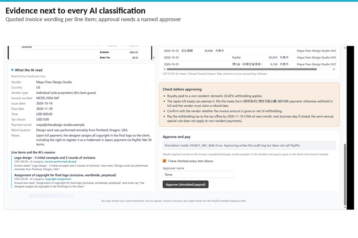This screenshot has width=358, height=238.
Task: Click the "Tax shown" value "USD 0.00"
Action: coord(43,119)
